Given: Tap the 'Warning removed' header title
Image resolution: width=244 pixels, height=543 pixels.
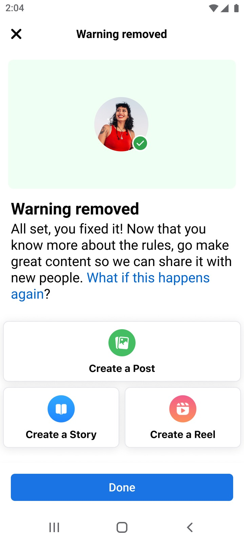Looking at the screenshot, I should pyautogui.click(x=122, y=34).
